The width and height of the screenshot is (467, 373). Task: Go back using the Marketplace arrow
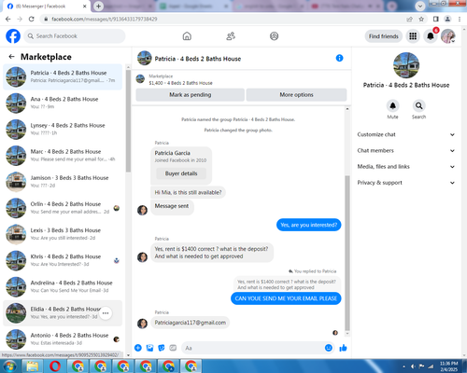[11, 57]
